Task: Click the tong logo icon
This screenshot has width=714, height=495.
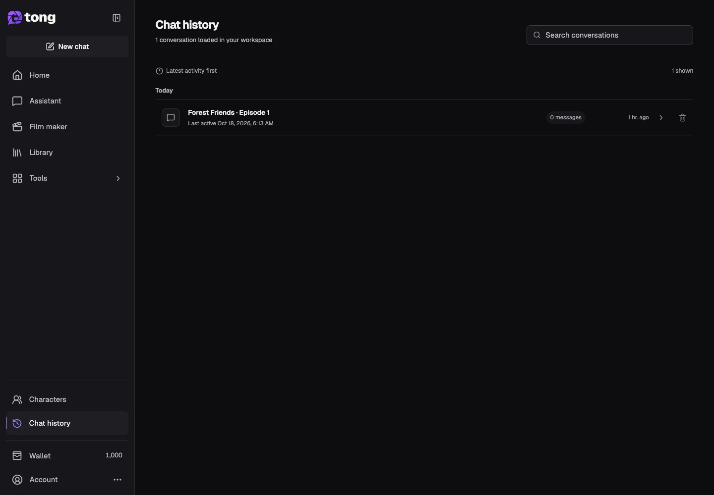Action: coord(15,18)
